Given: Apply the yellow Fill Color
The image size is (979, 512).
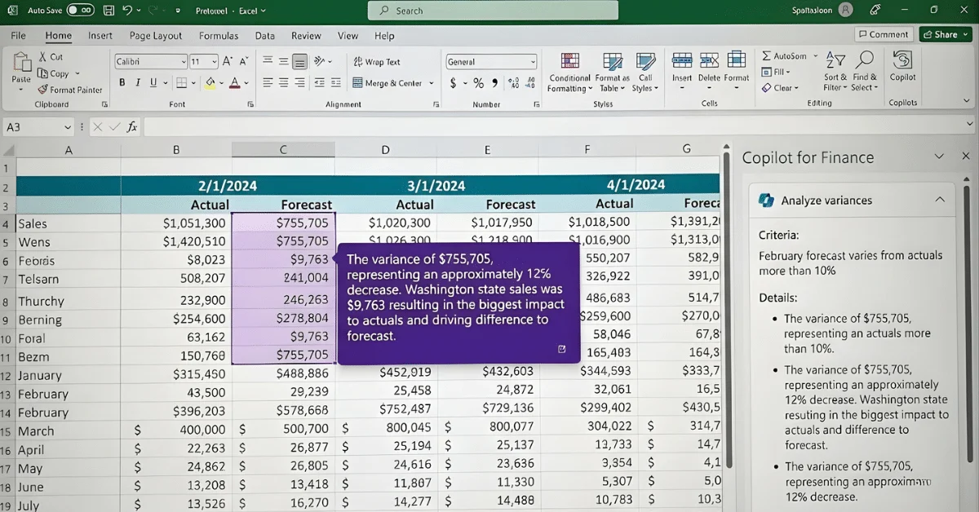Looking at the screenshot, I should click(210, 82).
